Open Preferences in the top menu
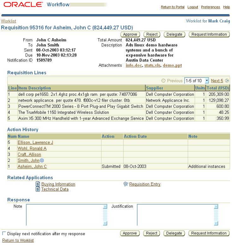Image resolution: width=232 pixels, height=245 pixels. pyautogui.click(x=211, y=7)
